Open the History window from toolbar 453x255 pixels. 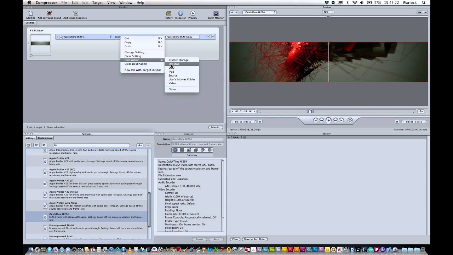[168, 13]
